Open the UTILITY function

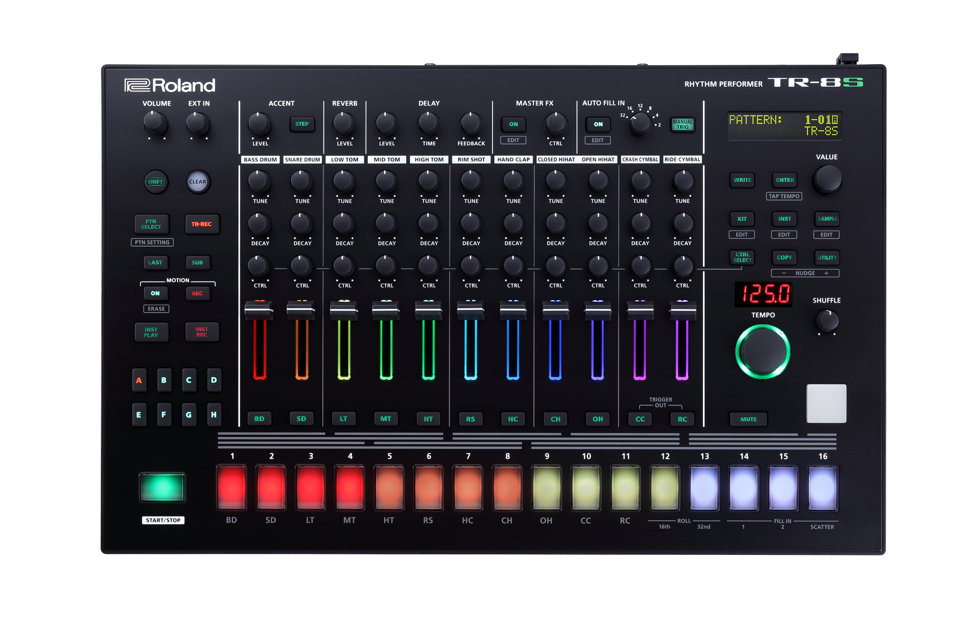(x=826, y=257)
